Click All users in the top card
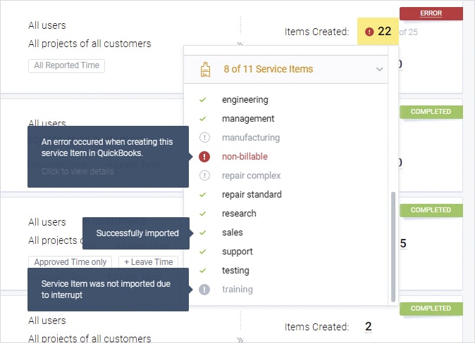 point(47,25)
